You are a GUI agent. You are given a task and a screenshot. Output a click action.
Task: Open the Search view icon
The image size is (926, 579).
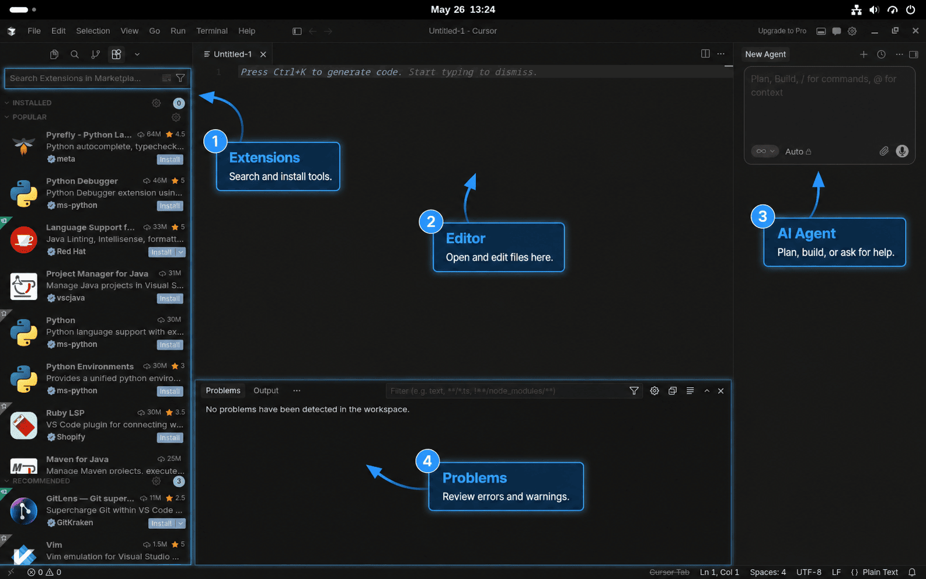point(75,54)
